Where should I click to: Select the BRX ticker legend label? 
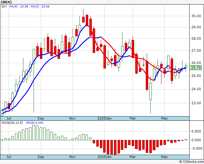pyautogui.click(x=4, y=7)
